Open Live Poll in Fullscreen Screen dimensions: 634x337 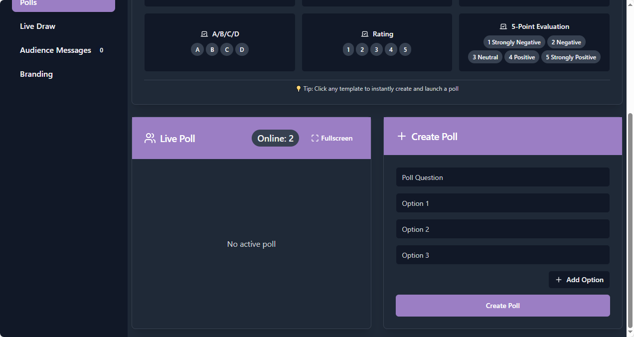(x=332, y=139)
